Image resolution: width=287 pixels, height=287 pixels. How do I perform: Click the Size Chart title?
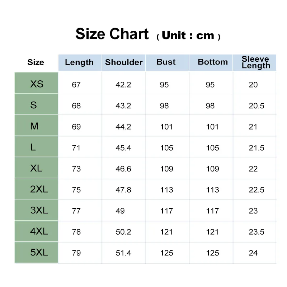click(112, 34)
